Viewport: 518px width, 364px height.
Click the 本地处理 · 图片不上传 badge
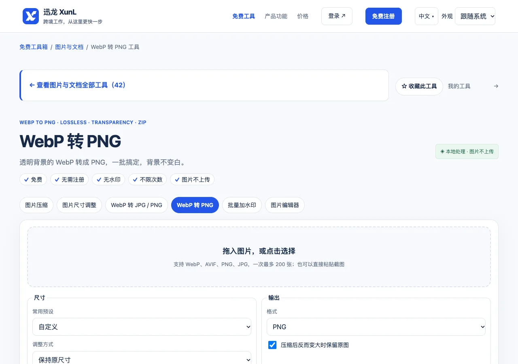click(467, 152)
